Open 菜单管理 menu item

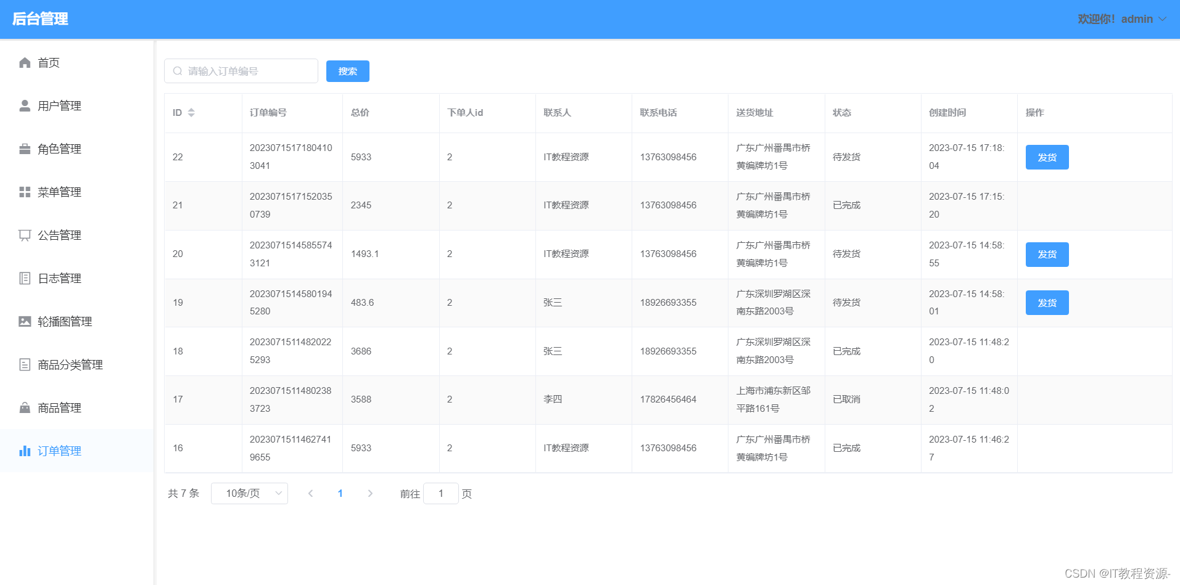(76, 192)
